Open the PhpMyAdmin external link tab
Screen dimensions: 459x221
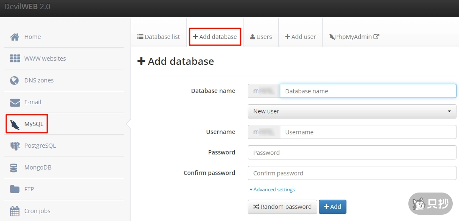(354, 37)
